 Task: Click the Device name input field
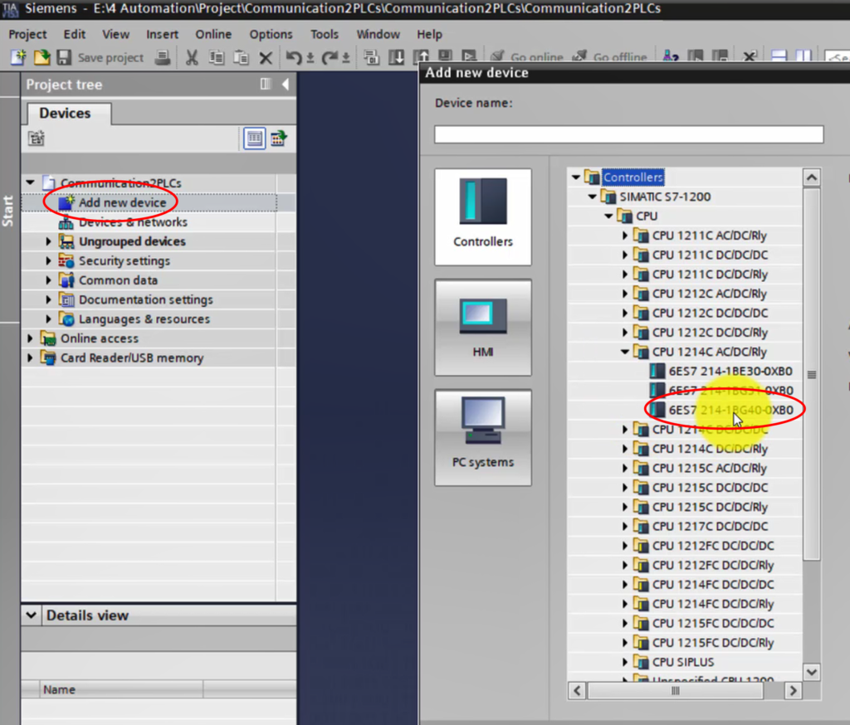pyautogui.click(x=628, y=134)
